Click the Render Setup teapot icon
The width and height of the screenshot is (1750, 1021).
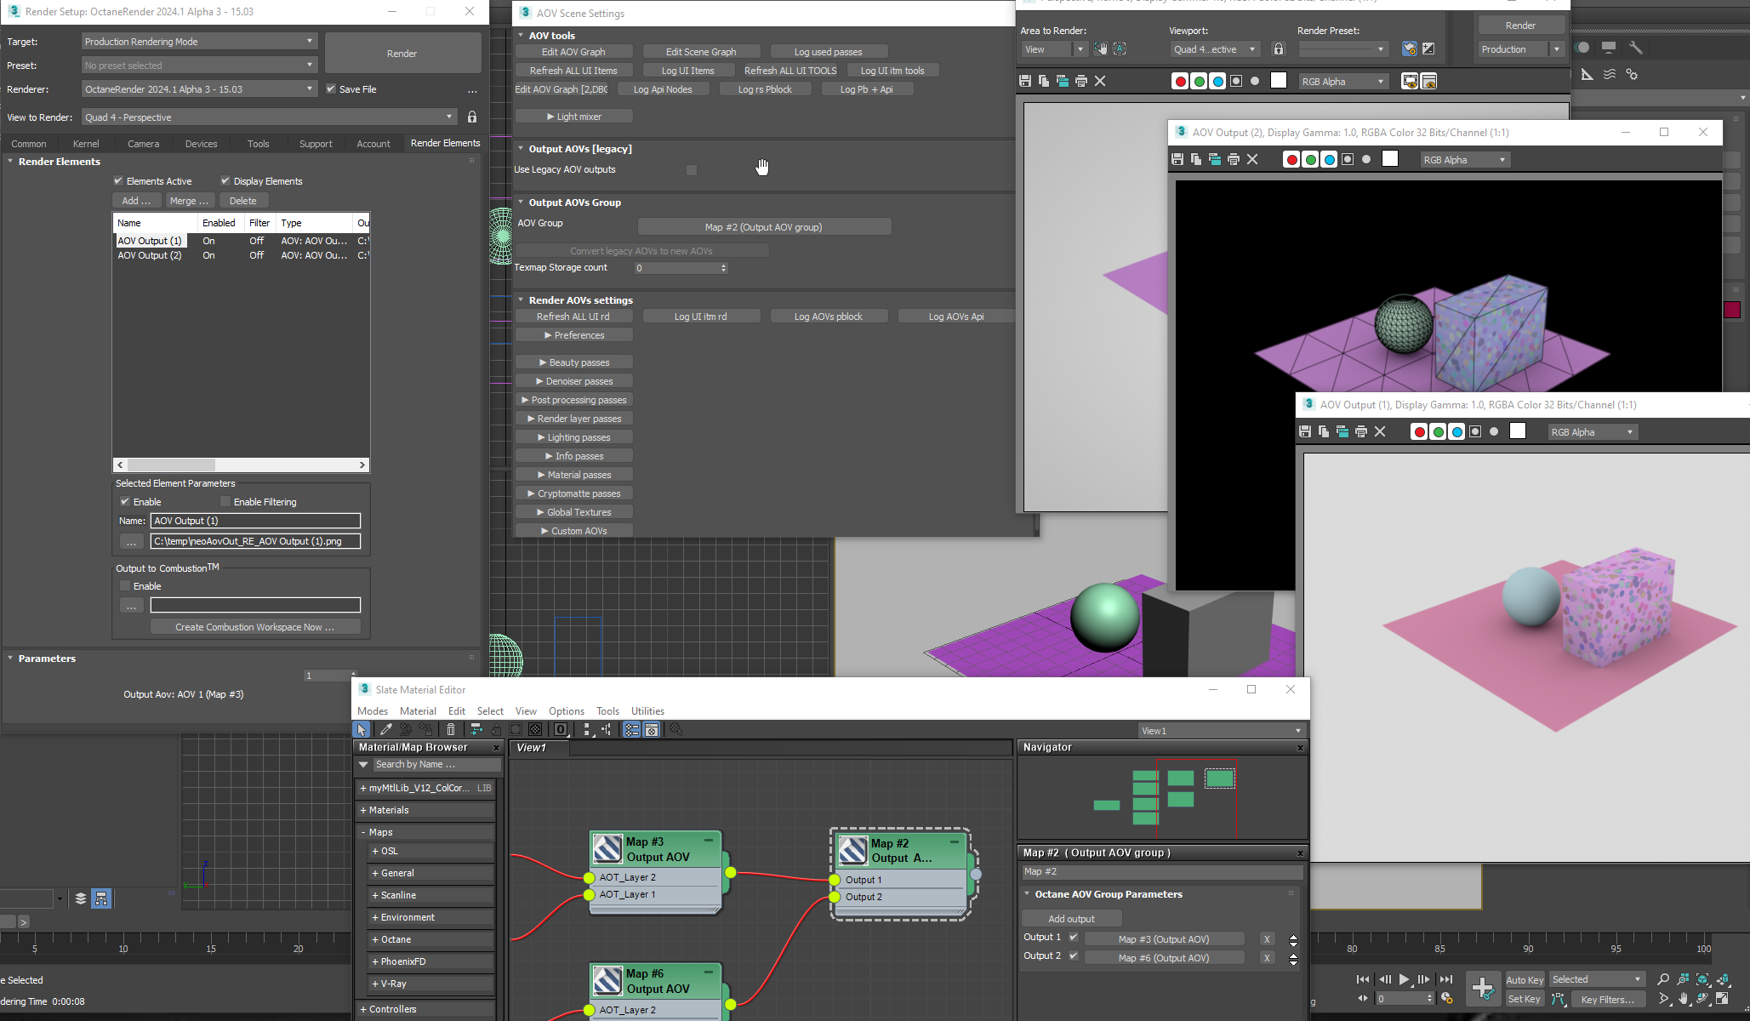coord(1409,49)
